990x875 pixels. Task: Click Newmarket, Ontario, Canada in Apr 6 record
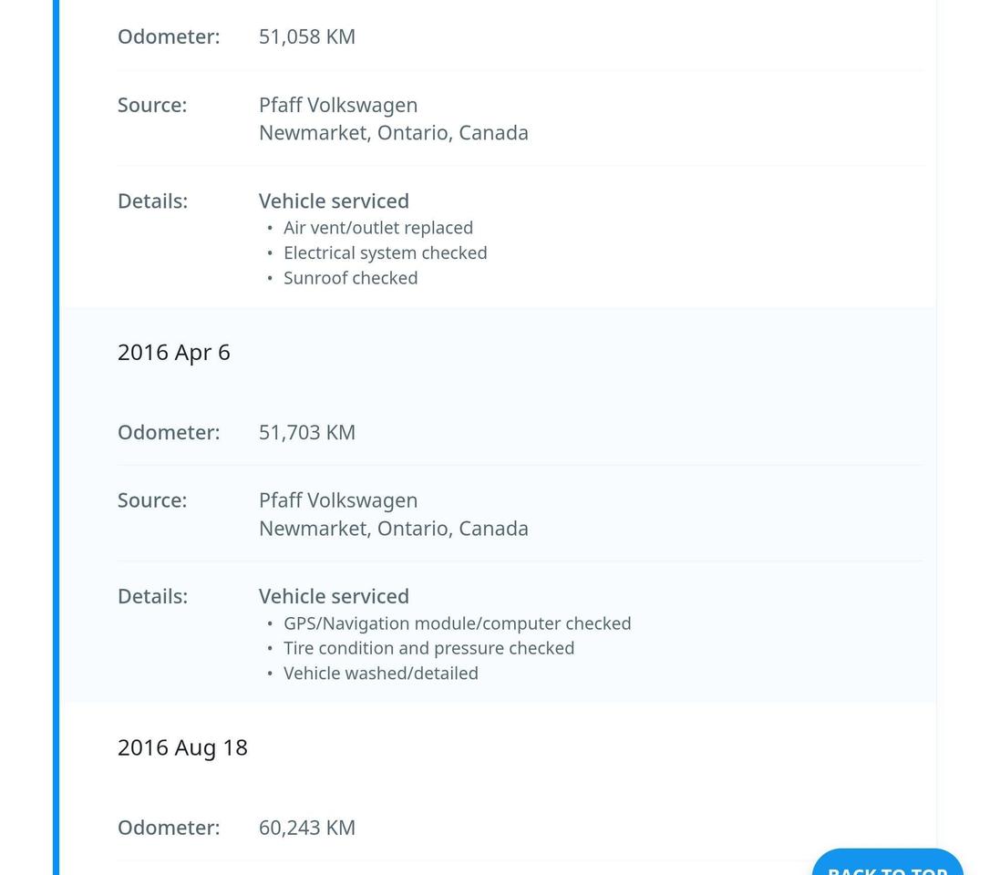pyautogui.click(x=393, y=529)
